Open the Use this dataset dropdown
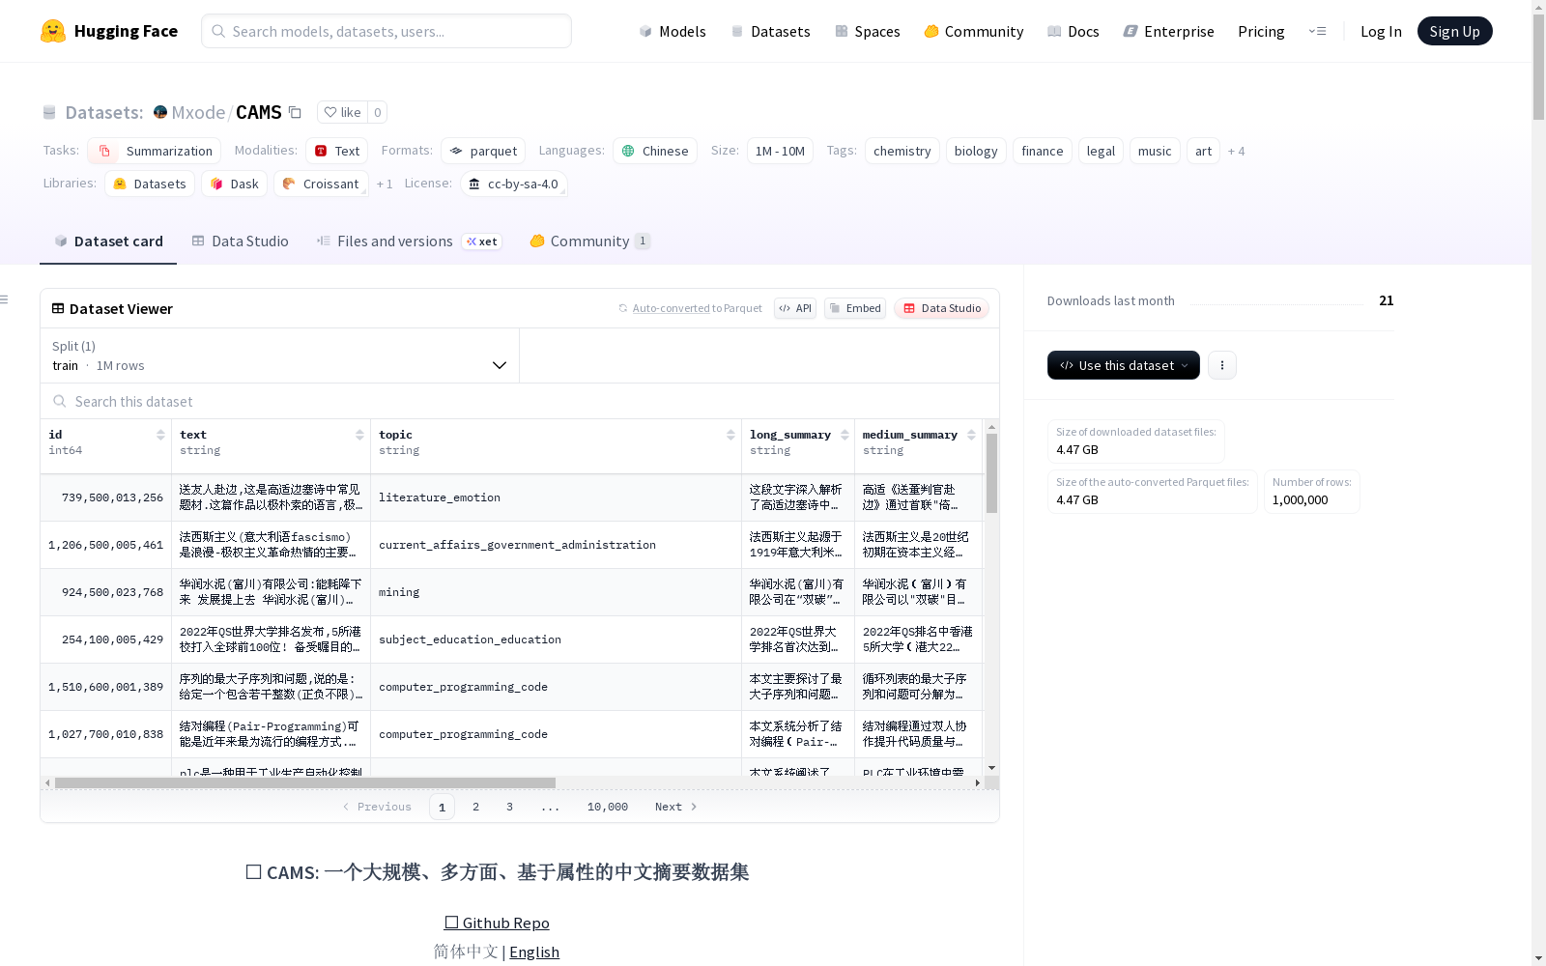Viewport: 1546px width, 966px height. (x=1124, y=365)
